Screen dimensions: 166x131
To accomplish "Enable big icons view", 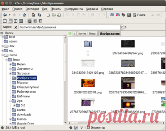I will point(30,21).
